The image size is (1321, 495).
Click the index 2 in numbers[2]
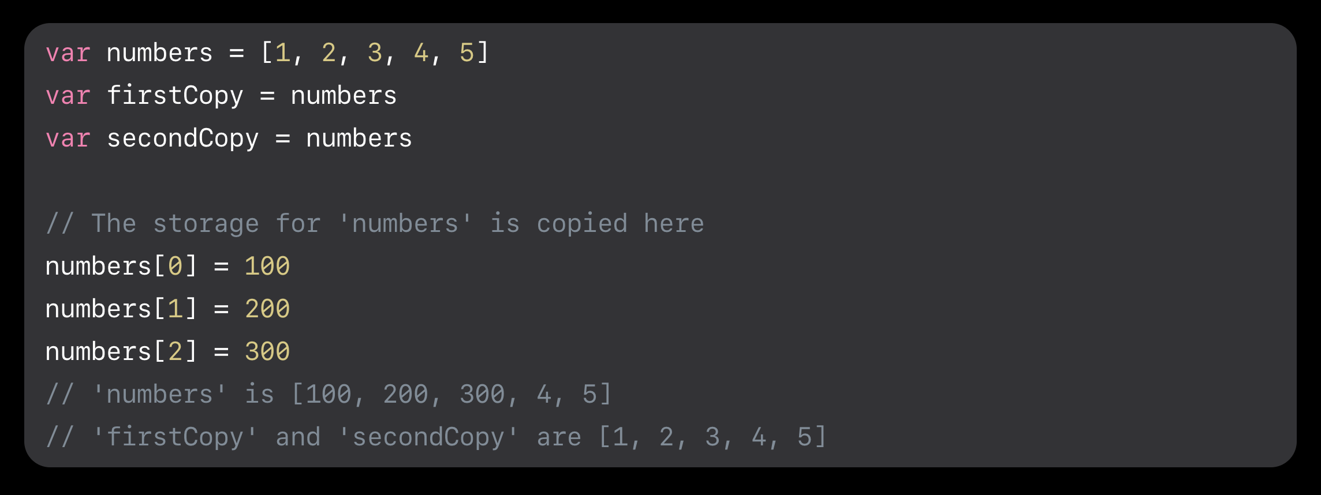(x=176, y=352)
